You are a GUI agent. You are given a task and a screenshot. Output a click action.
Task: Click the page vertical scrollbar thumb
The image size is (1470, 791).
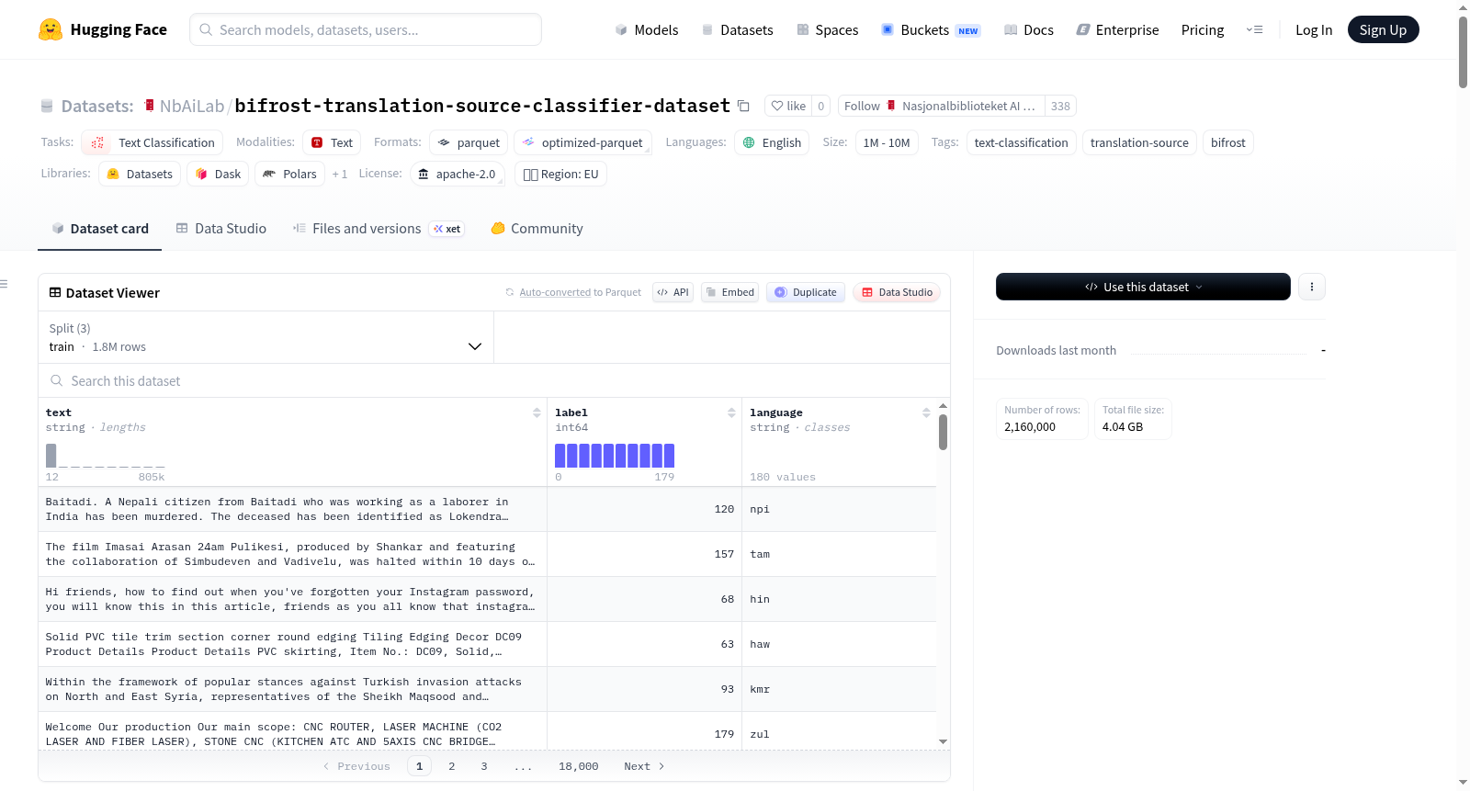1463,51
